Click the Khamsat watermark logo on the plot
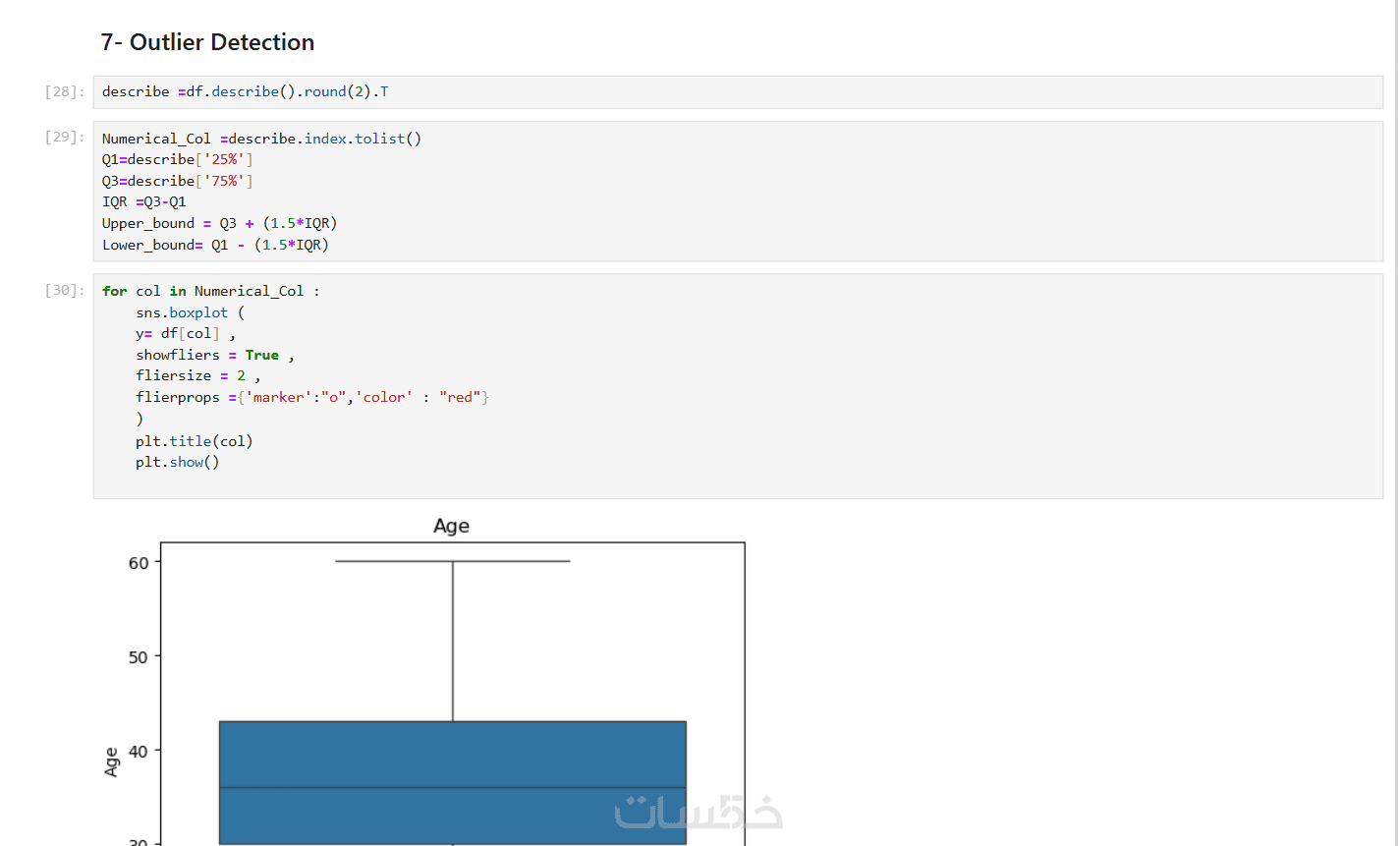 click(x=698, y=813)
